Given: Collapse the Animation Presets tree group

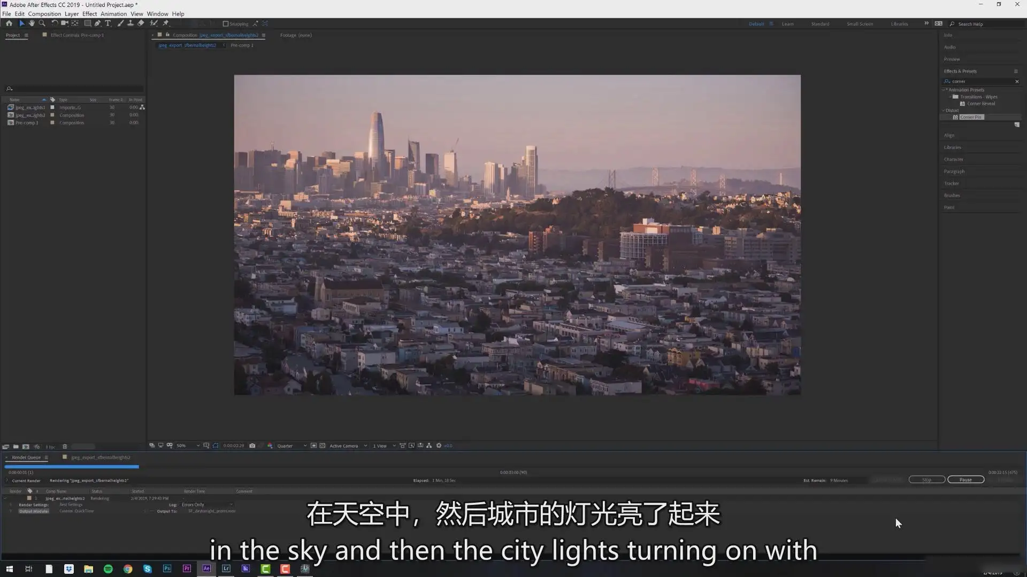Looking at the screenshot, I should coord(944,90).
